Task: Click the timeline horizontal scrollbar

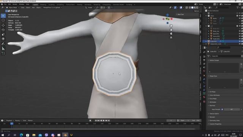Action: (x=98, y=129)
